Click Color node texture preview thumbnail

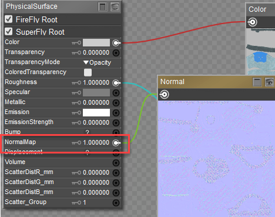click(260, 52)
